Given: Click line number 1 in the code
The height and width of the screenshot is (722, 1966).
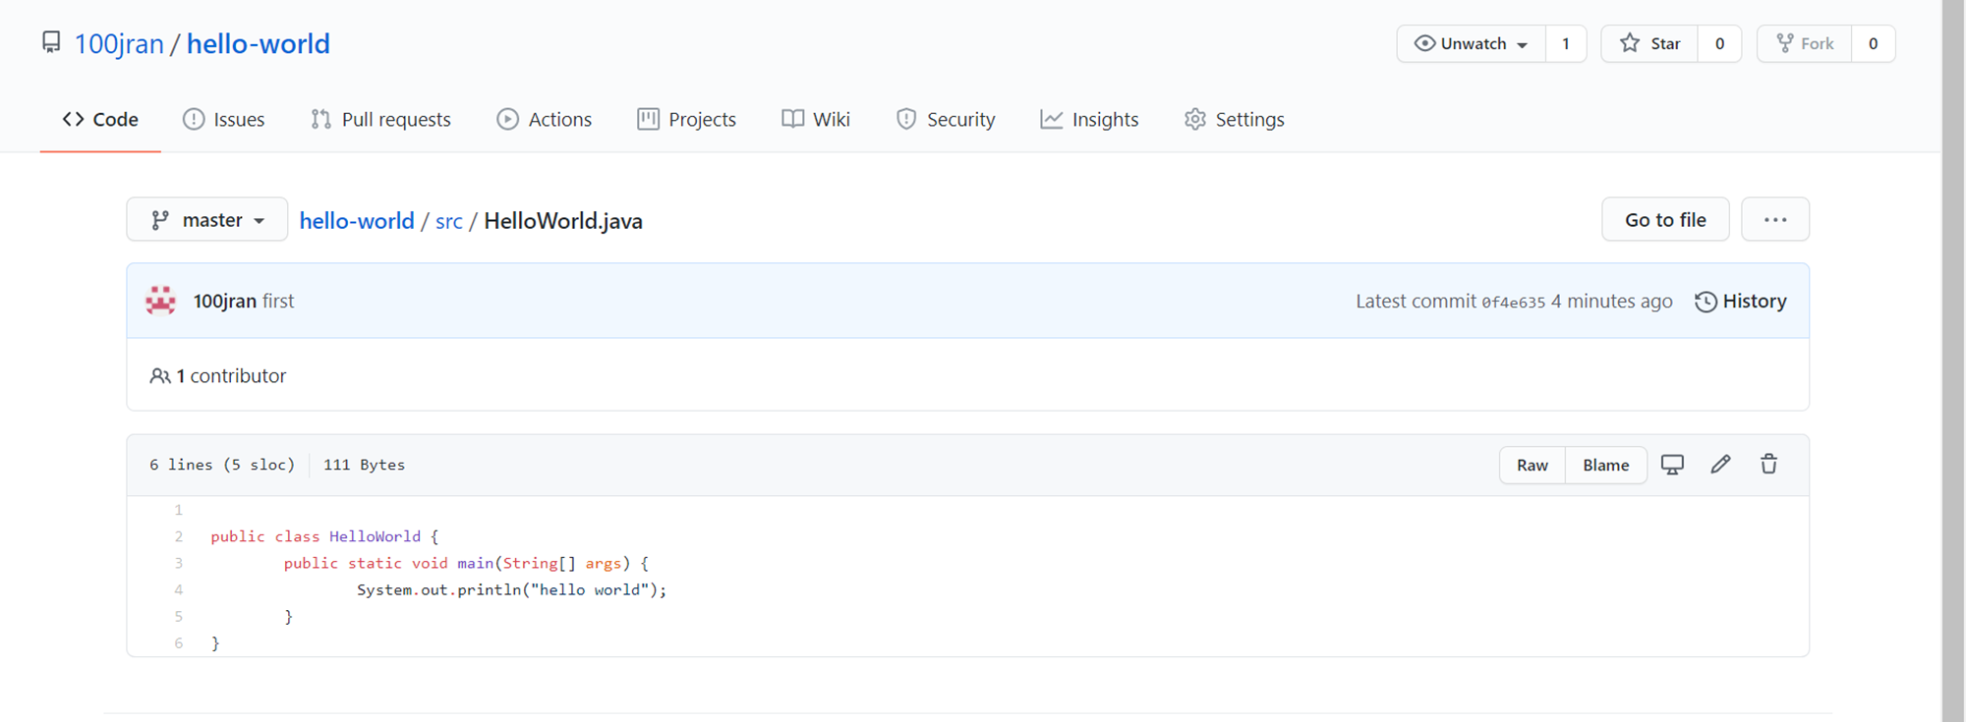Looking at the screenshot, I should [179, 510].
